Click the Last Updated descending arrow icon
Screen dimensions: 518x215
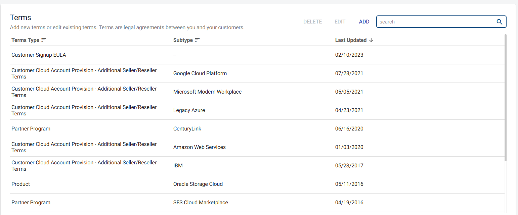click(371, 40)
